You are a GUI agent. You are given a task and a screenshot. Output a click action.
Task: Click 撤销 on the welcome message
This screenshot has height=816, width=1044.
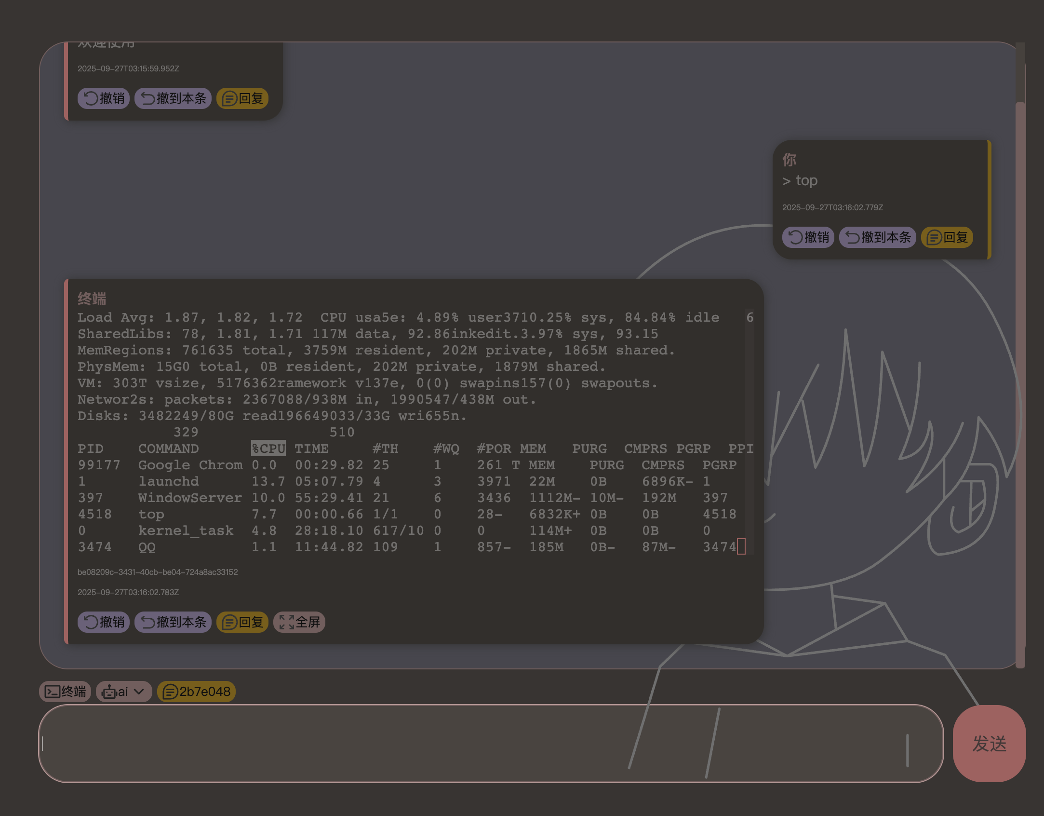(104, 98)
